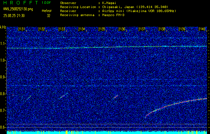Screen dimensions: 210x134
Task: Click the Receiving Location label
Action: click(x=78, y=7)
